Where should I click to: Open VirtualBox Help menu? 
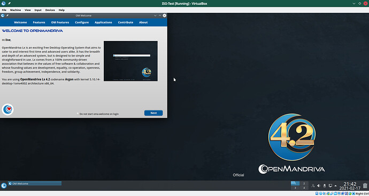(x=61, y=10)
